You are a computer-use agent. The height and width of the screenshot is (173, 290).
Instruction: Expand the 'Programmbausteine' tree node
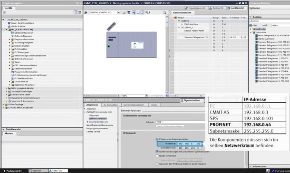tap(10, 39)
